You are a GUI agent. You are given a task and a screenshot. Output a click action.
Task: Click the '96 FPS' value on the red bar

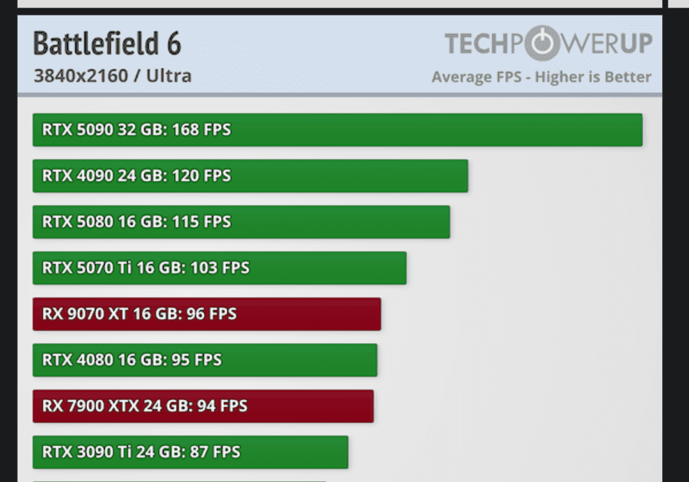click(211, 314)
